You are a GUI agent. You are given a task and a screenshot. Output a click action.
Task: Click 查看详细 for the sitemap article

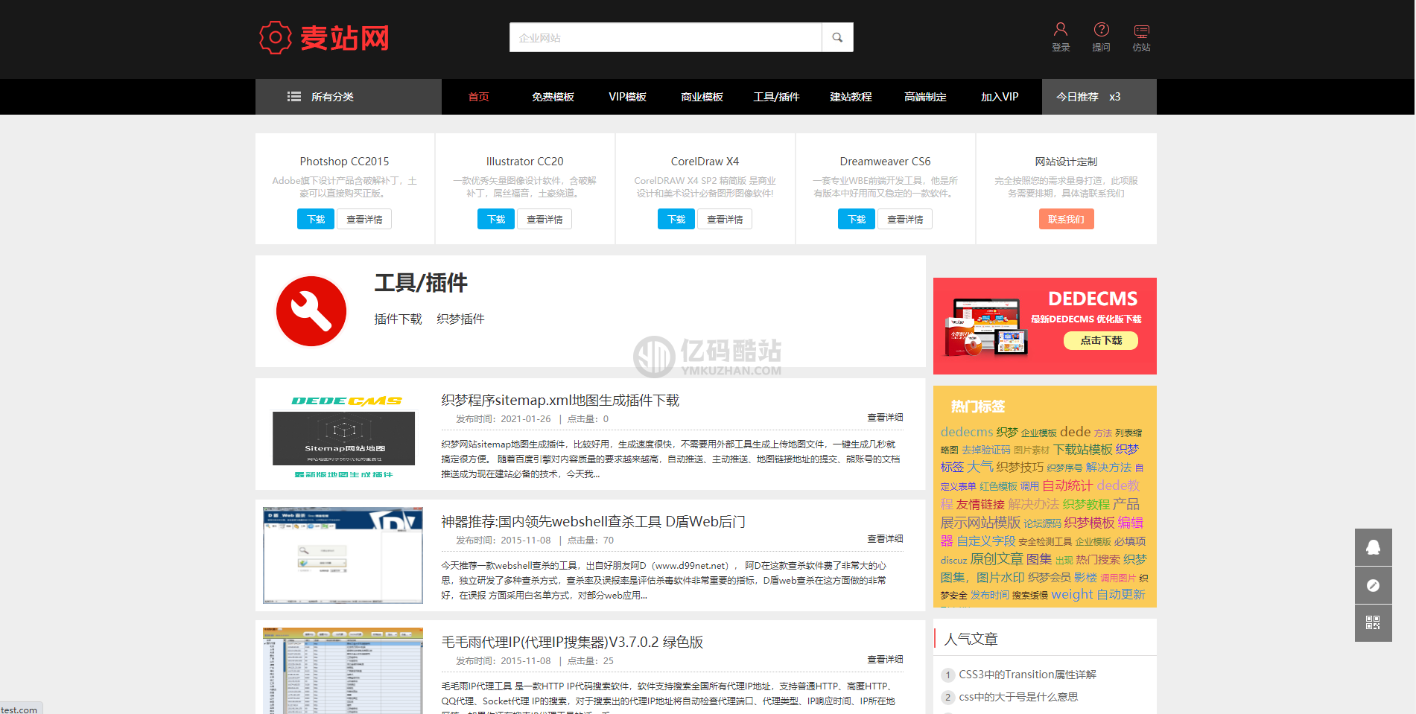pyautogui.click(x=885, y=417)
